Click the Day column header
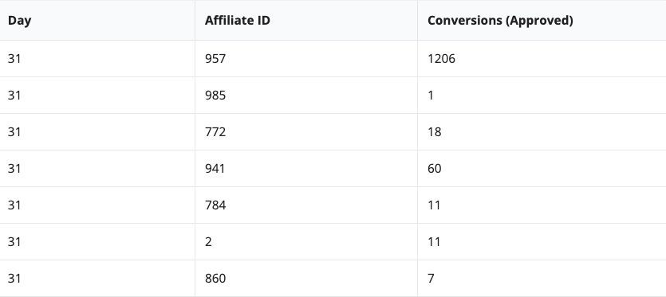Image resolution: width=666 pixels, height=297 pixels. (x=97, y=21)
